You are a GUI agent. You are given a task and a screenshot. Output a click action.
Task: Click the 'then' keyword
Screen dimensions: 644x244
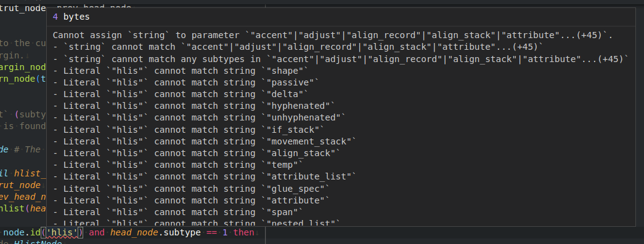[244, 233]
